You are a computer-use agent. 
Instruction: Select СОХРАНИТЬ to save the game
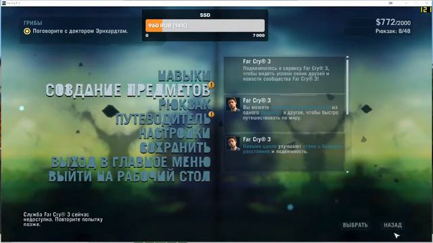(x=175, y=148)
